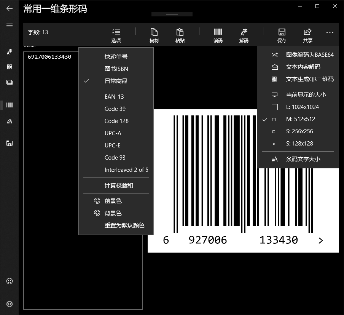The image size is (344, 315).
Task: Choose Code 128 barcode type
Action: click(x=116, y=121)
